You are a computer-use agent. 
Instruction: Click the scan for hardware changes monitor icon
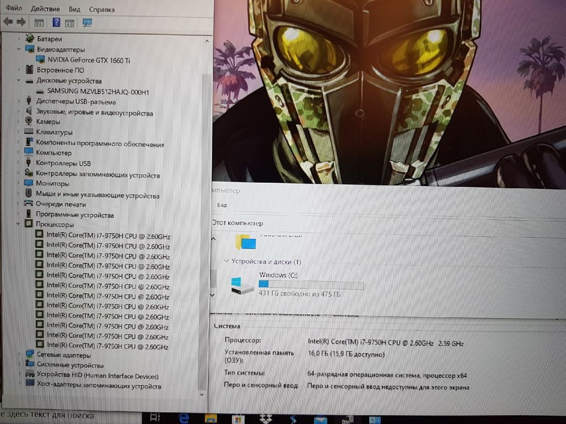click(87, 23)
